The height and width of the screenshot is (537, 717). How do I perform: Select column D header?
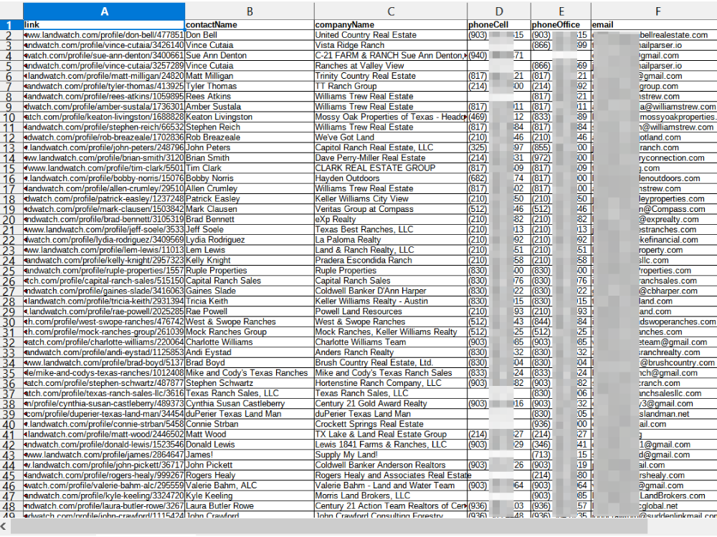coord(498,11)
